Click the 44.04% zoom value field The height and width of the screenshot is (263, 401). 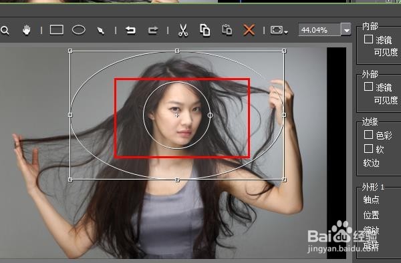(319, 30)
